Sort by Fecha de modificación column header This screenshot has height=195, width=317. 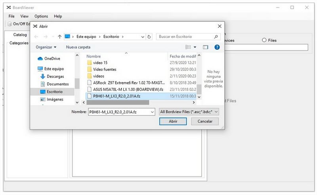click(x=183, y=56)
